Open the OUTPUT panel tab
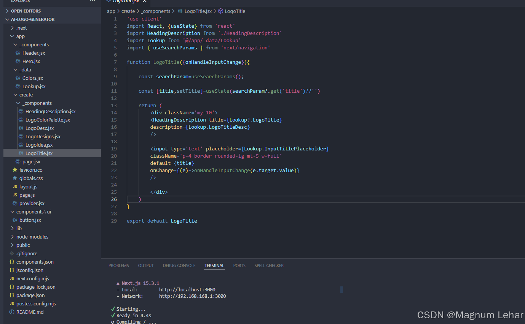This screenshot has width=525, height=324. click(x=146, y=266)
